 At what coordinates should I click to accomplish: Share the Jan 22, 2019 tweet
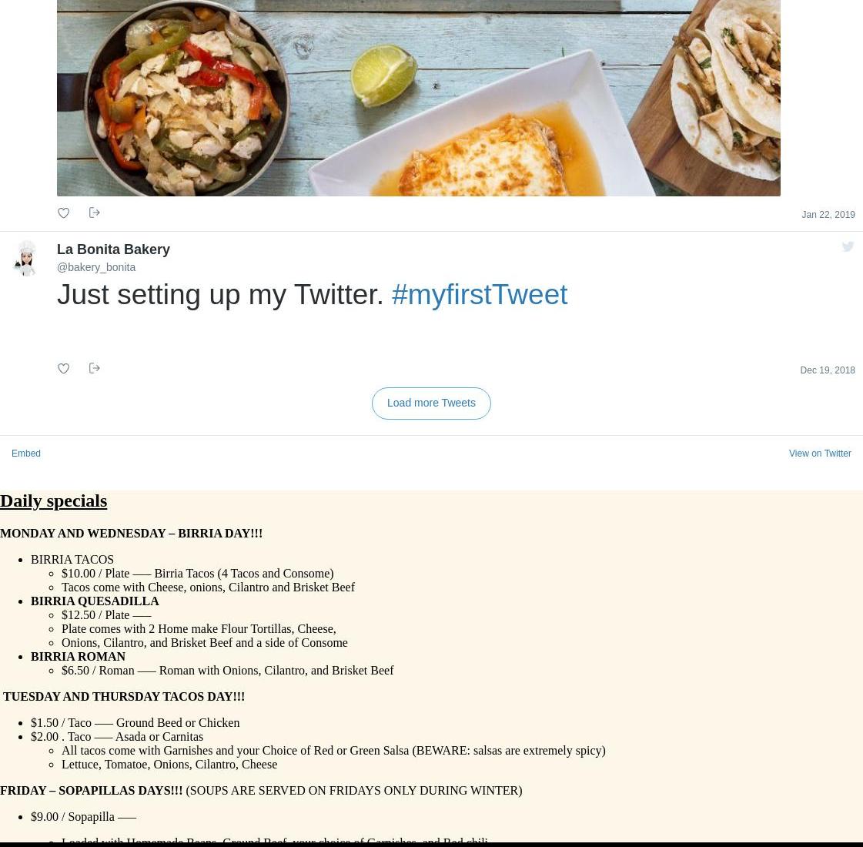tap(94, 213)
